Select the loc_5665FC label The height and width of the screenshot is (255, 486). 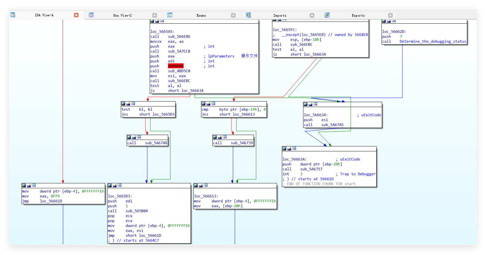pos(285,30)
